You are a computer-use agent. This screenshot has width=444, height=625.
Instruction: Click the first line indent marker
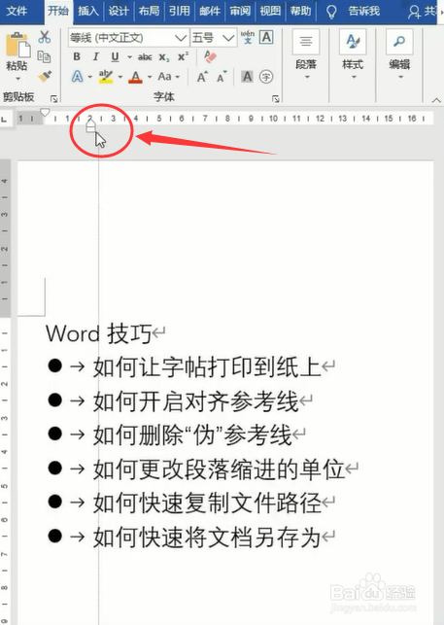(45, 112)
